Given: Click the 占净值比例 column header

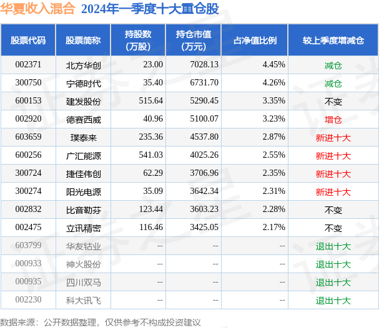Looking at the screenshot, I should coord(255,41).
